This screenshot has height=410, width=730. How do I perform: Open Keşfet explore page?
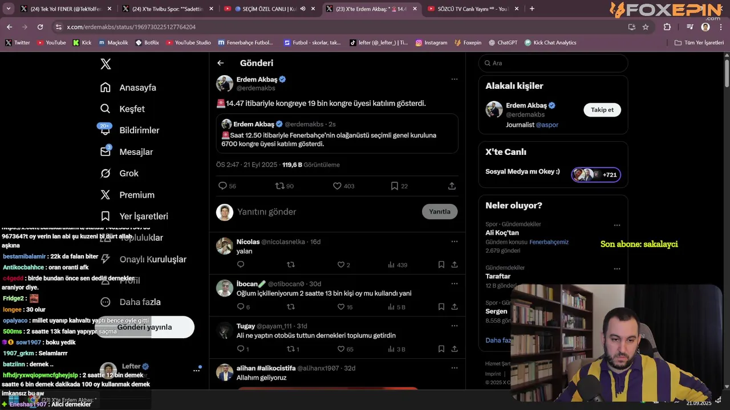click(x=122, y=109)
